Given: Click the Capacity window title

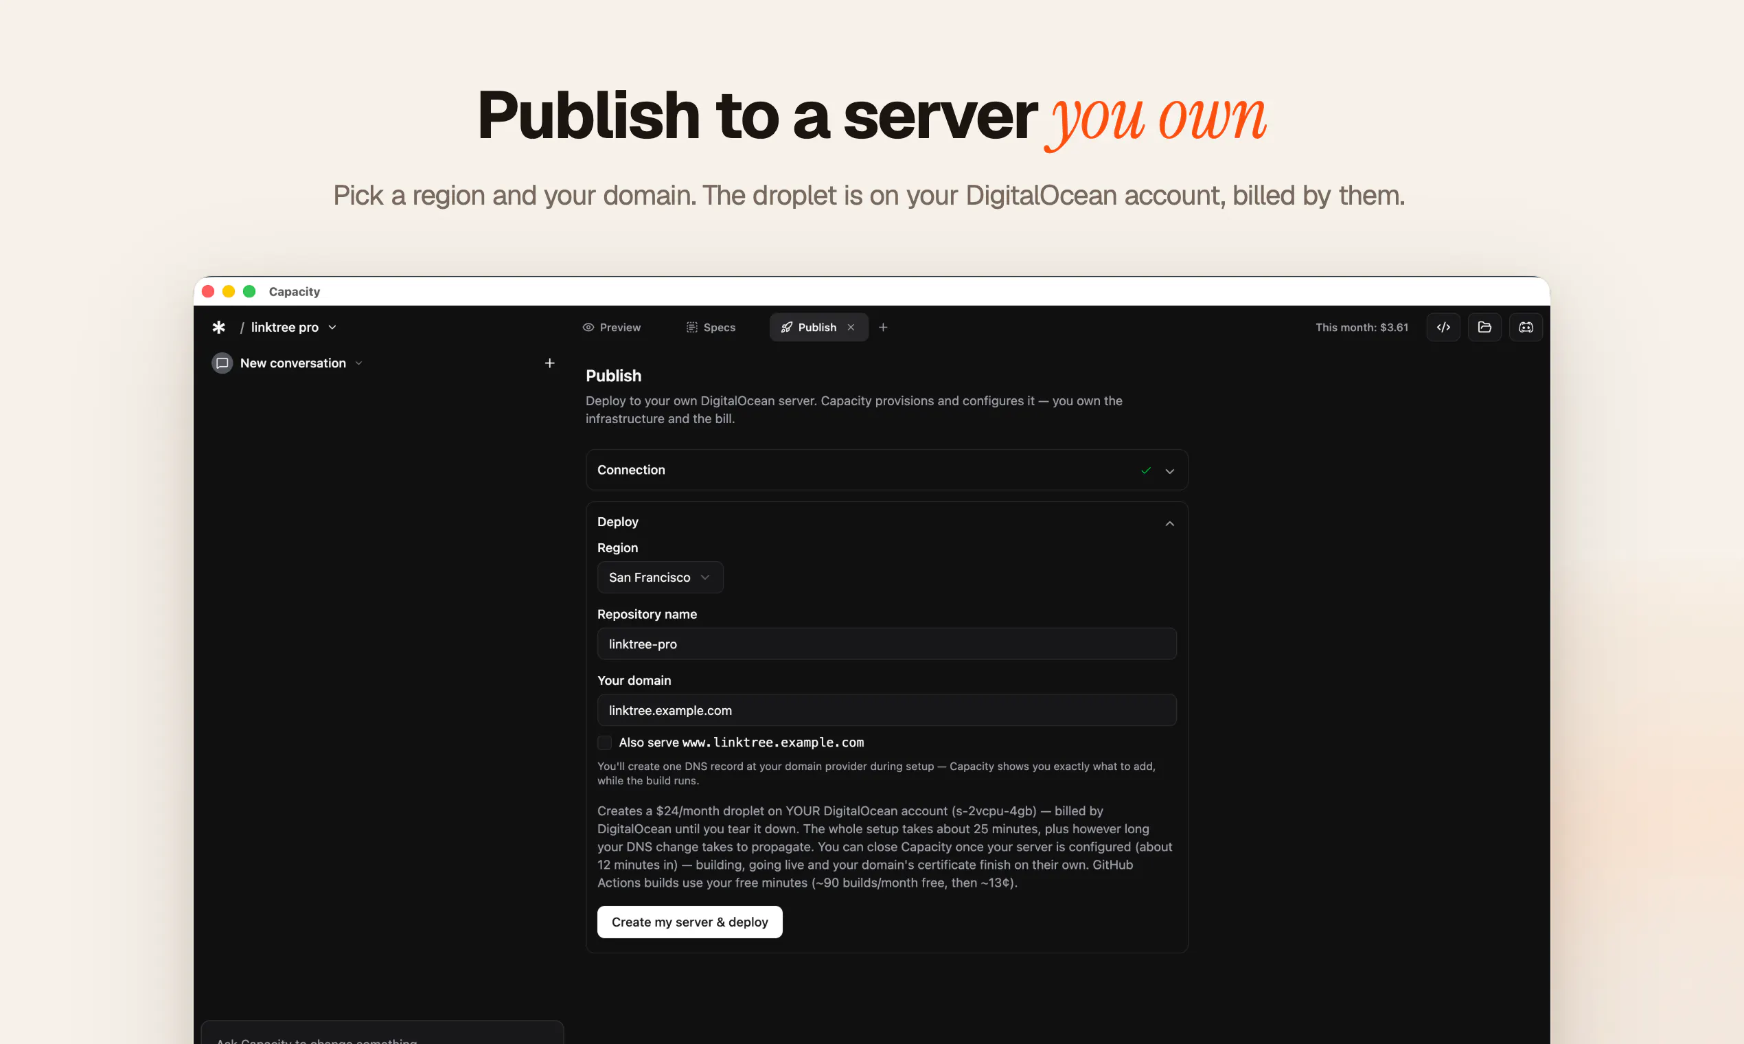Looking at the screenshot, I should [x=294, y=291].
